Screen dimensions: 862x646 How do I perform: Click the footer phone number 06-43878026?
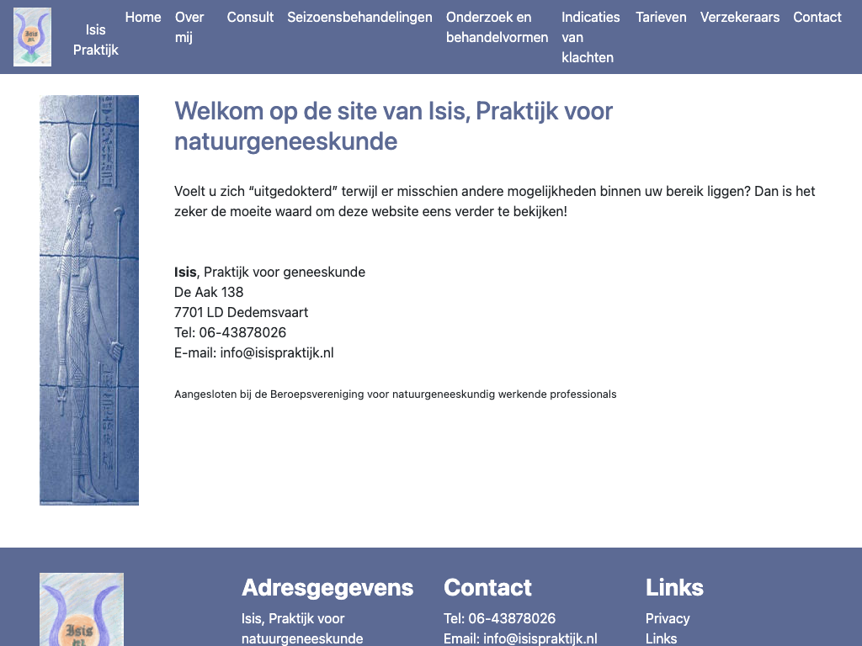[512, 618]
